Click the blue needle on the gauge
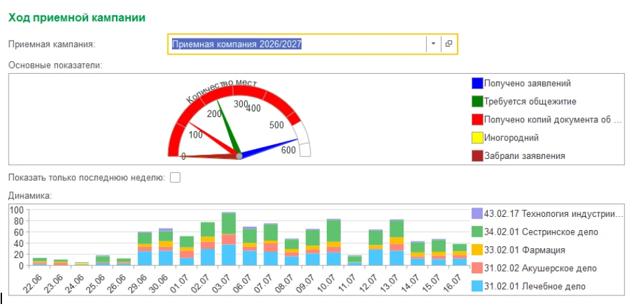Viewport: 643px width, 306px height. (x=269, y=147)
